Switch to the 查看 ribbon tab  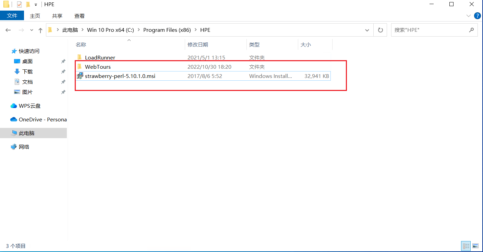point(80,16)
